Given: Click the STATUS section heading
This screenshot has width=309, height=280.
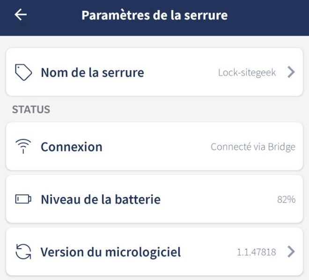Looking at the screenshot, I should [31, 110].
